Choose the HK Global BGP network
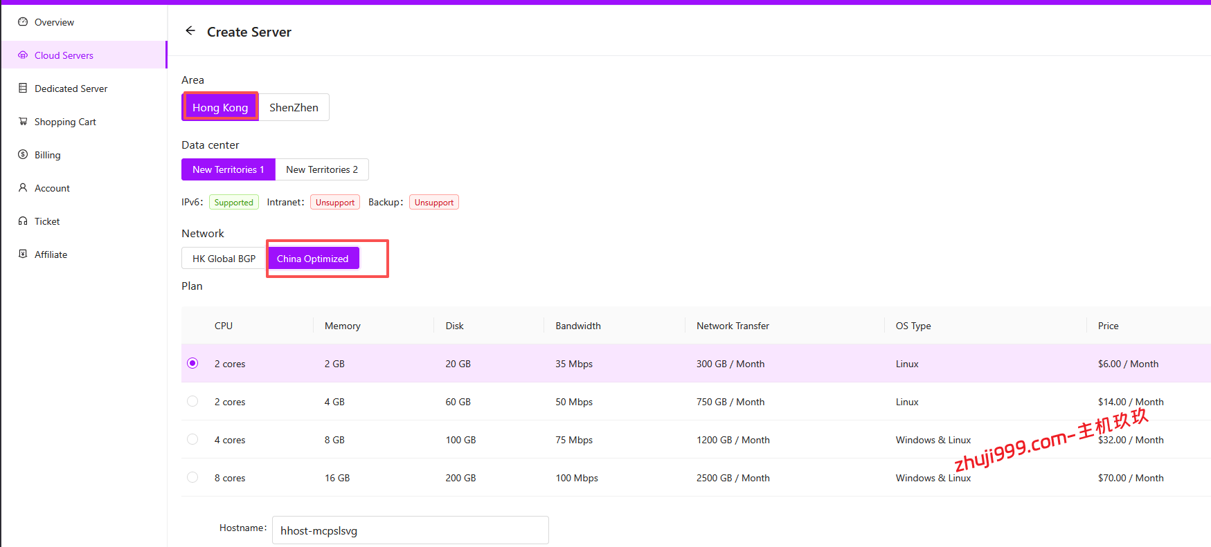The height and width of the screenshot is (547, 1211). click(224, 259)
